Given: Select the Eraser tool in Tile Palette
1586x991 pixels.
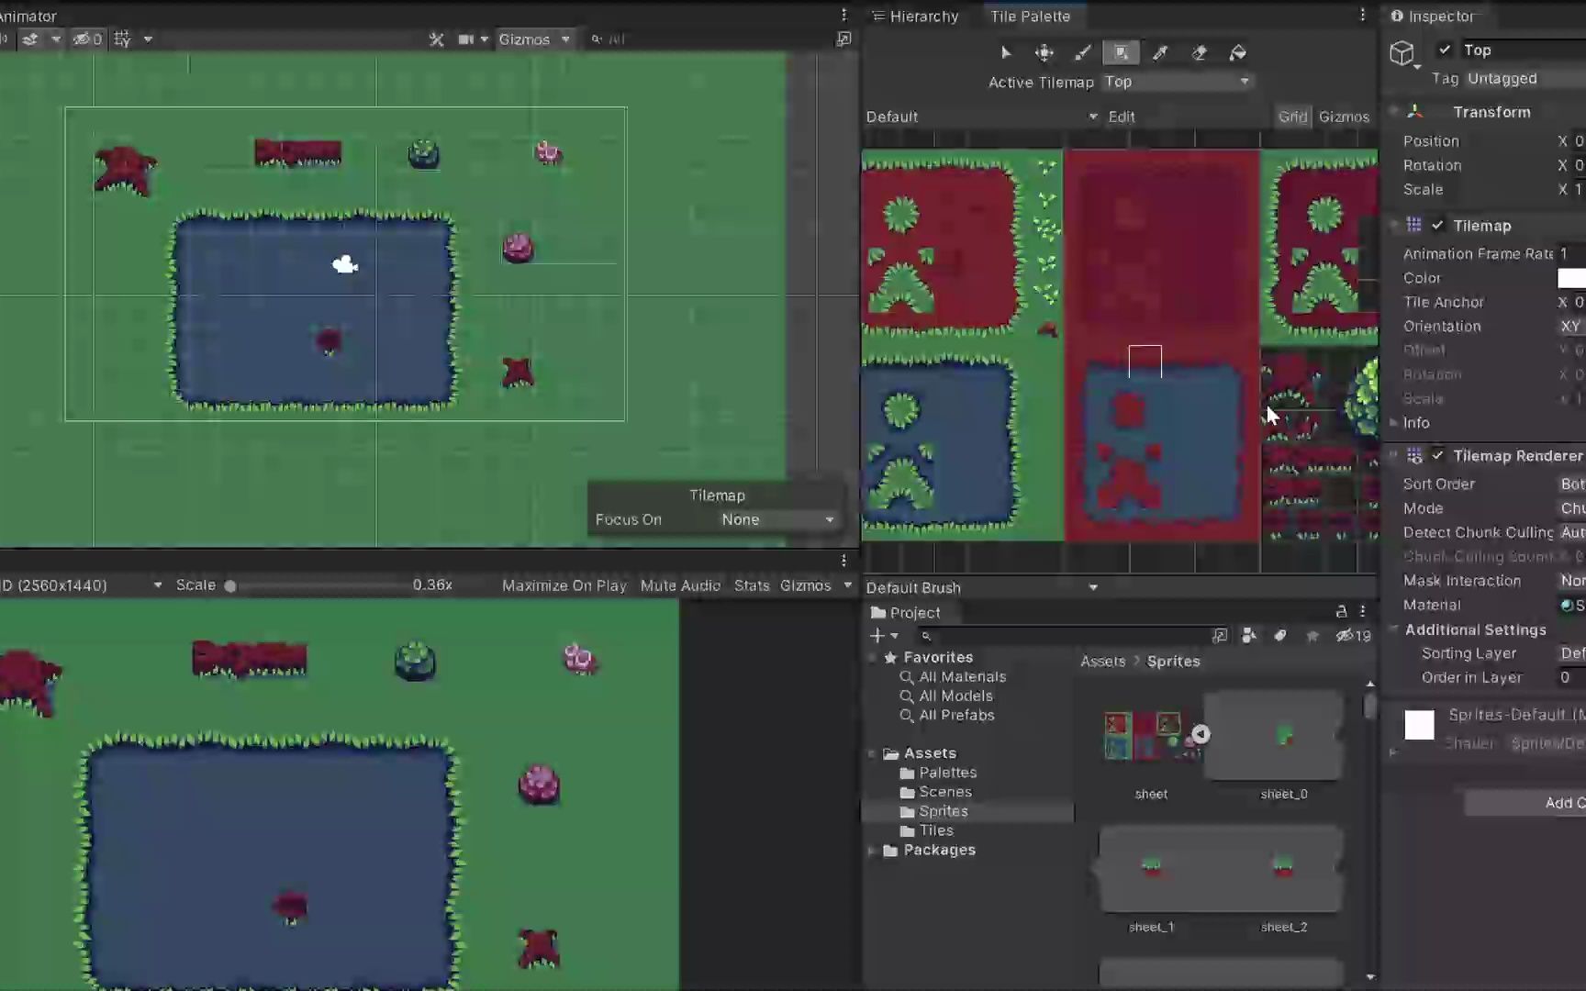Looking at the screenshot, I should point(1199,52).
